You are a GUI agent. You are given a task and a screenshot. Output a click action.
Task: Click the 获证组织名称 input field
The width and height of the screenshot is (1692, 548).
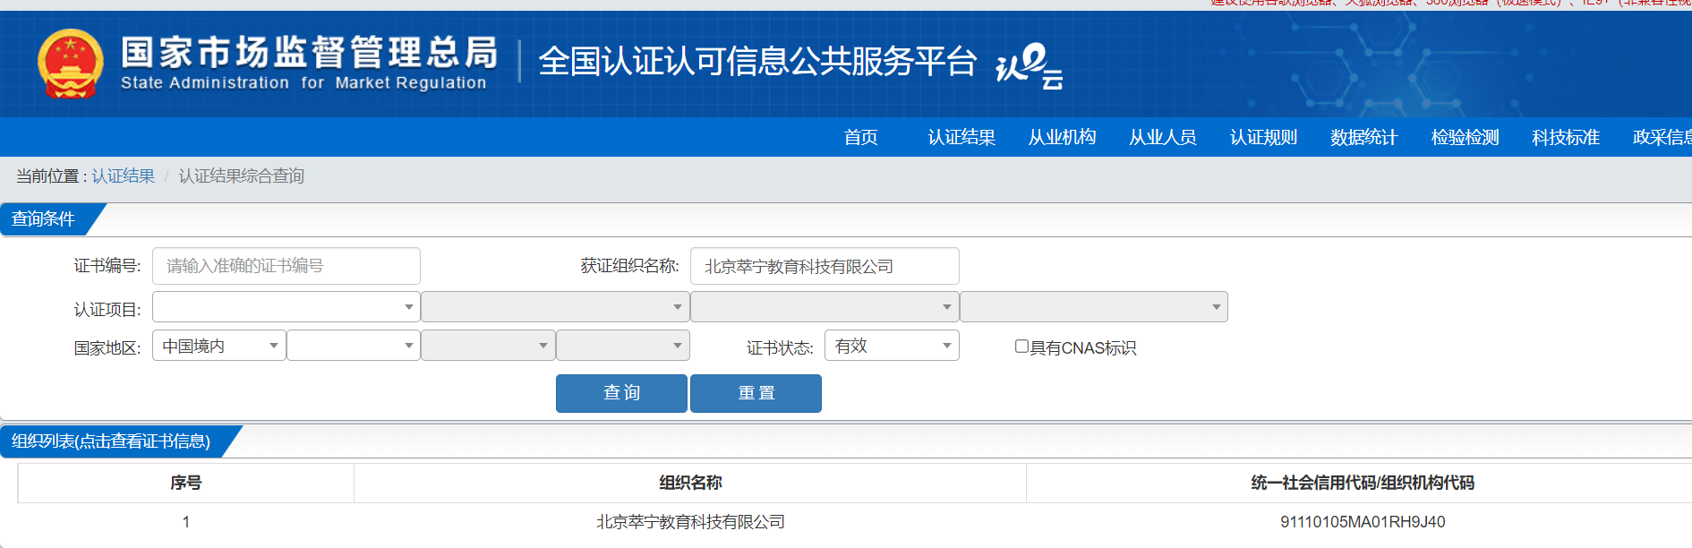[825, 266]
